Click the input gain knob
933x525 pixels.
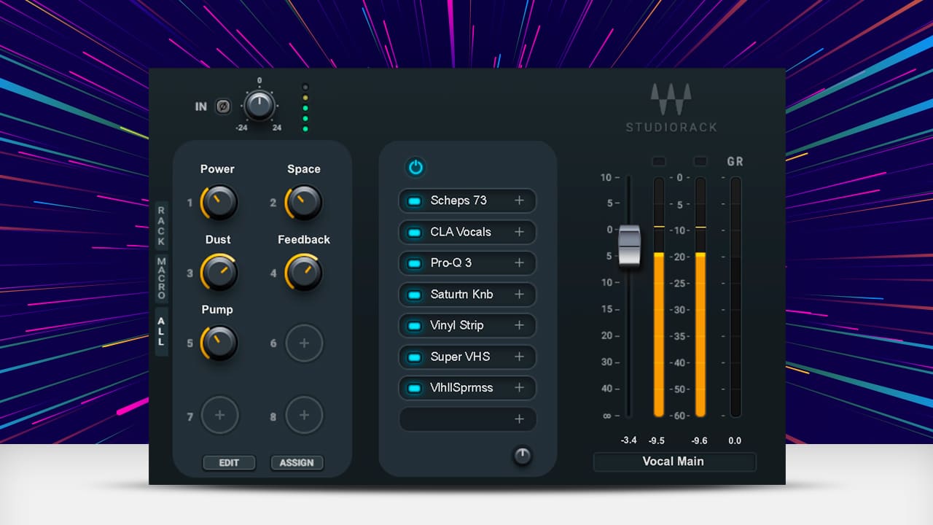(x=259, y=106)
